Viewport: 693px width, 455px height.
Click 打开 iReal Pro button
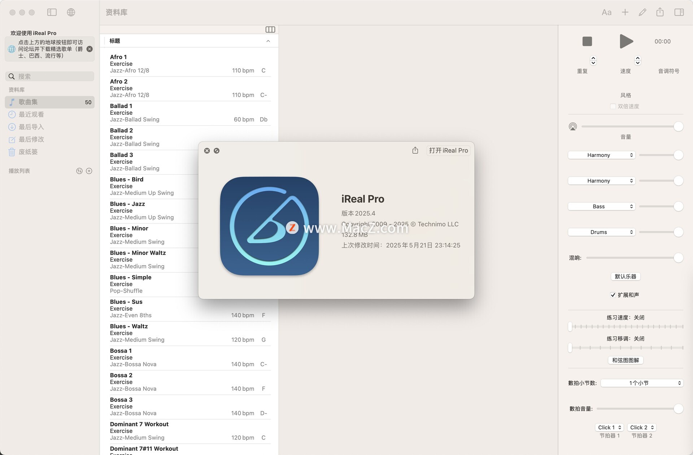point(448,150)
